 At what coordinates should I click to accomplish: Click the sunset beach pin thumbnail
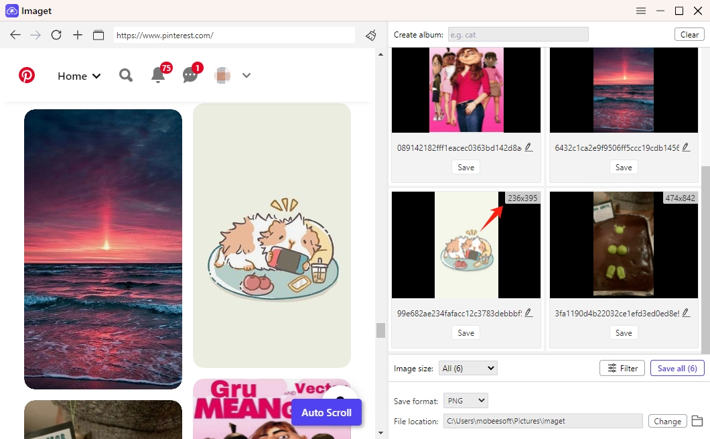point(103,249)
